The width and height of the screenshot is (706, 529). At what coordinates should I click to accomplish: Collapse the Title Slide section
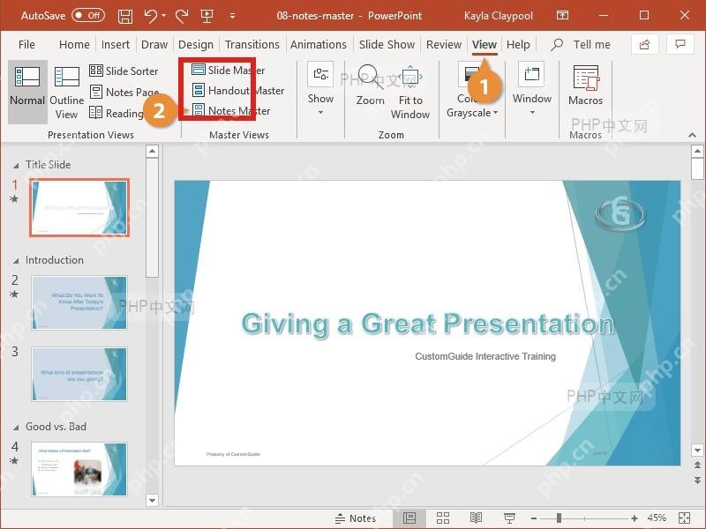pyautogui.click(x=16, y=166)
